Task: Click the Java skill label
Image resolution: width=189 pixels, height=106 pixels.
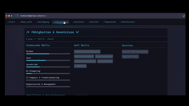Action: 28,58
